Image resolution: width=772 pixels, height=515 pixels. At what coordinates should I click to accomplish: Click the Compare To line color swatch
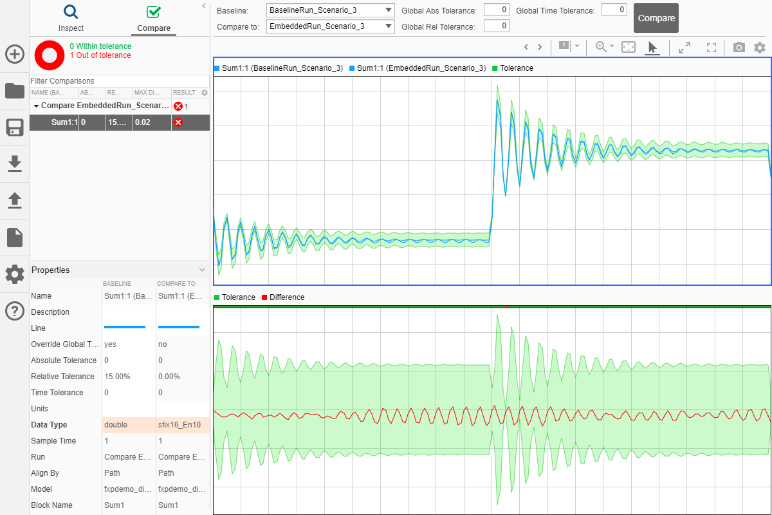coord(179,327)
